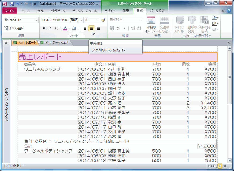Viewport: 234px width, 171px height.
Task: Click the comma thousands separator icon
Action: pos(124,28)
